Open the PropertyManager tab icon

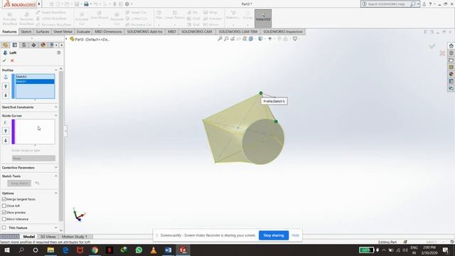click(14, 45)
